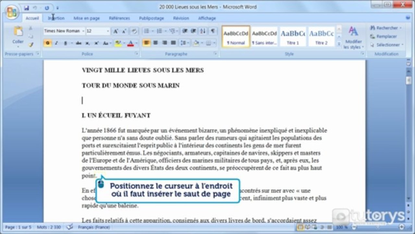The image size is (415, 234).
Task: Save the document from the quick access toolbar
Action: [27, 7]
